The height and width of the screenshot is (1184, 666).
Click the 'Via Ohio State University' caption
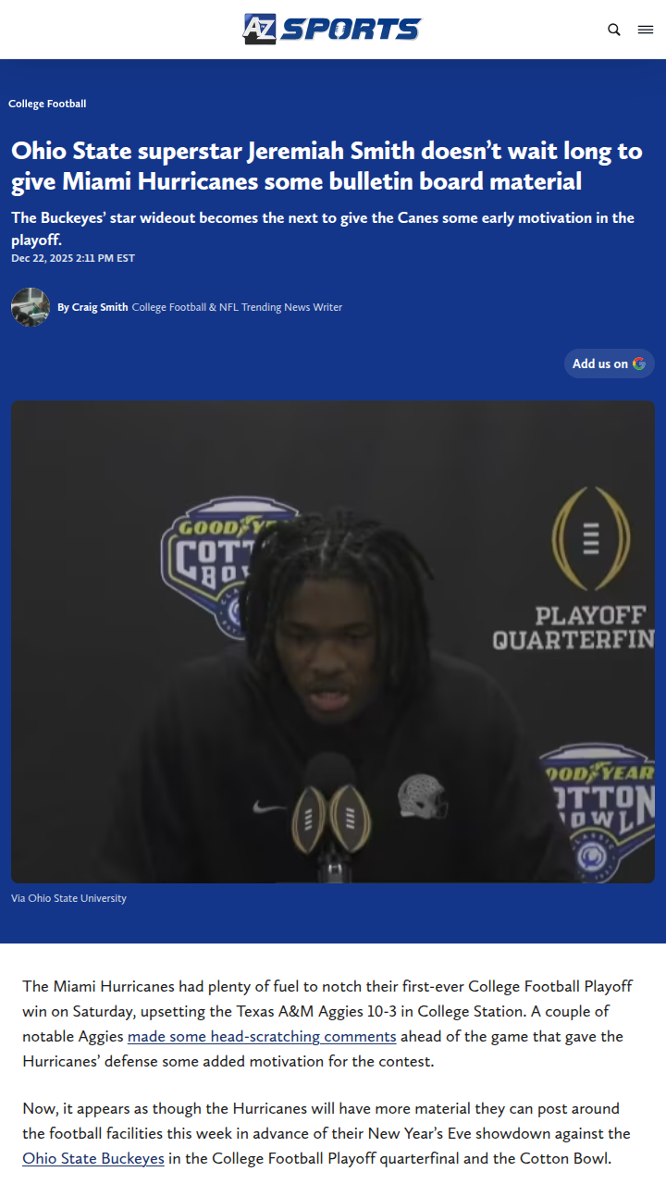pos(68,898)
